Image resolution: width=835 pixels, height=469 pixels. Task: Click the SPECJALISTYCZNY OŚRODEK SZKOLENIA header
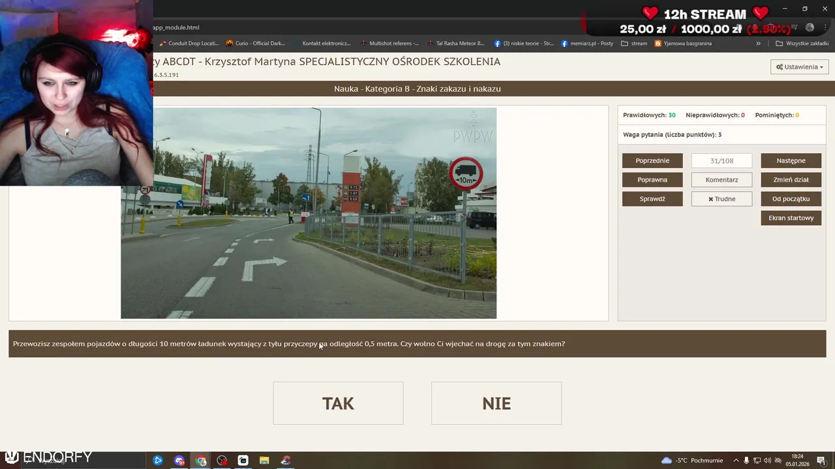click(400, 61)
